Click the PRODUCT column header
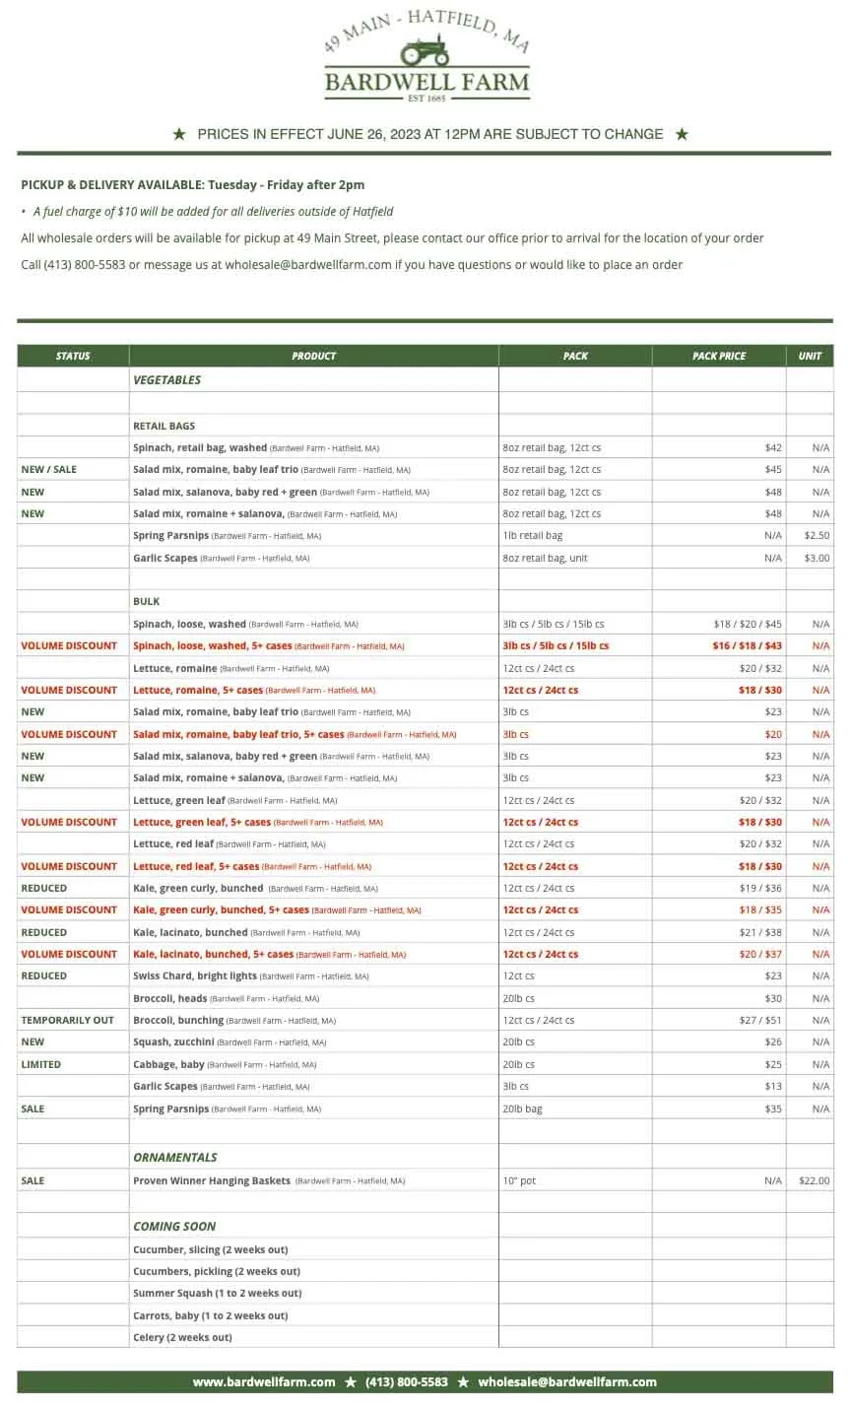Screen dimensions: 853x1409 tap(314, 356)
